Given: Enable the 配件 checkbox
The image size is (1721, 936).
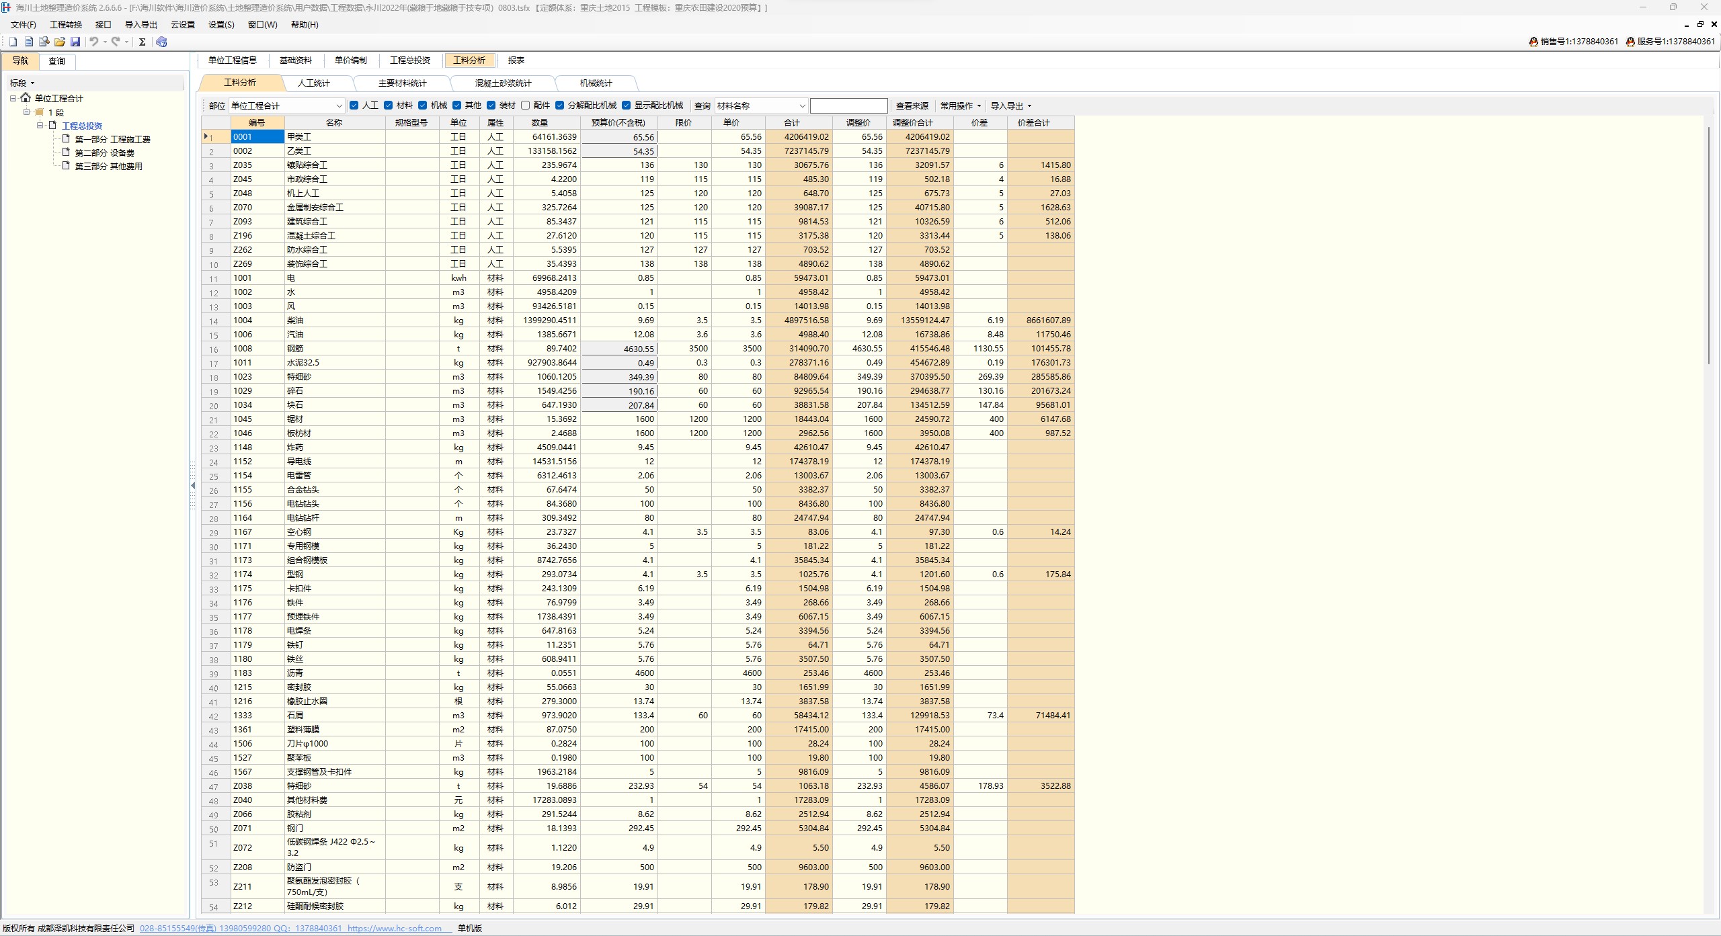Looking at the screenshot, I should tap(526, 105).
